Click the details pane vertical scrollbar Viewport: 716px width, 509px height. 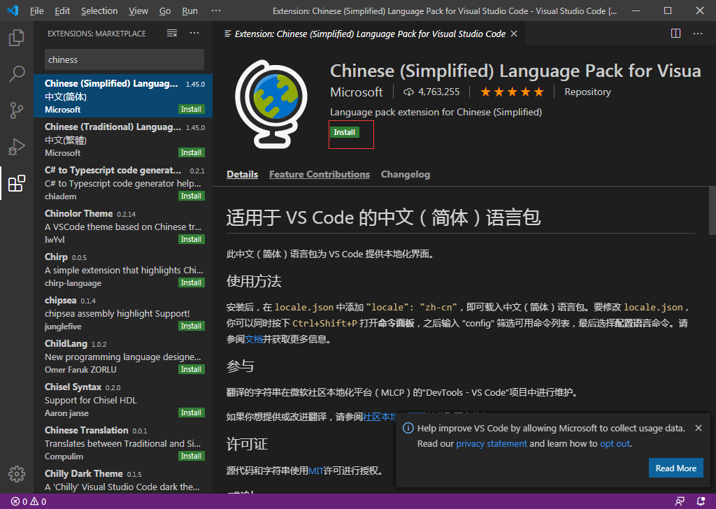pyautogui.click(x=713, y=210)
